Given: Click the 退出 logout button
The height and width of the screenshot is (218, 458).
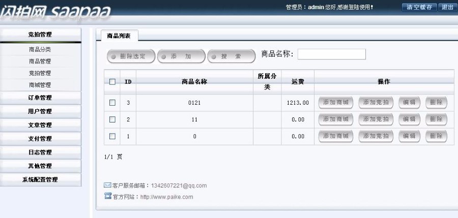Looking at the screenshot, I should 447,7.
